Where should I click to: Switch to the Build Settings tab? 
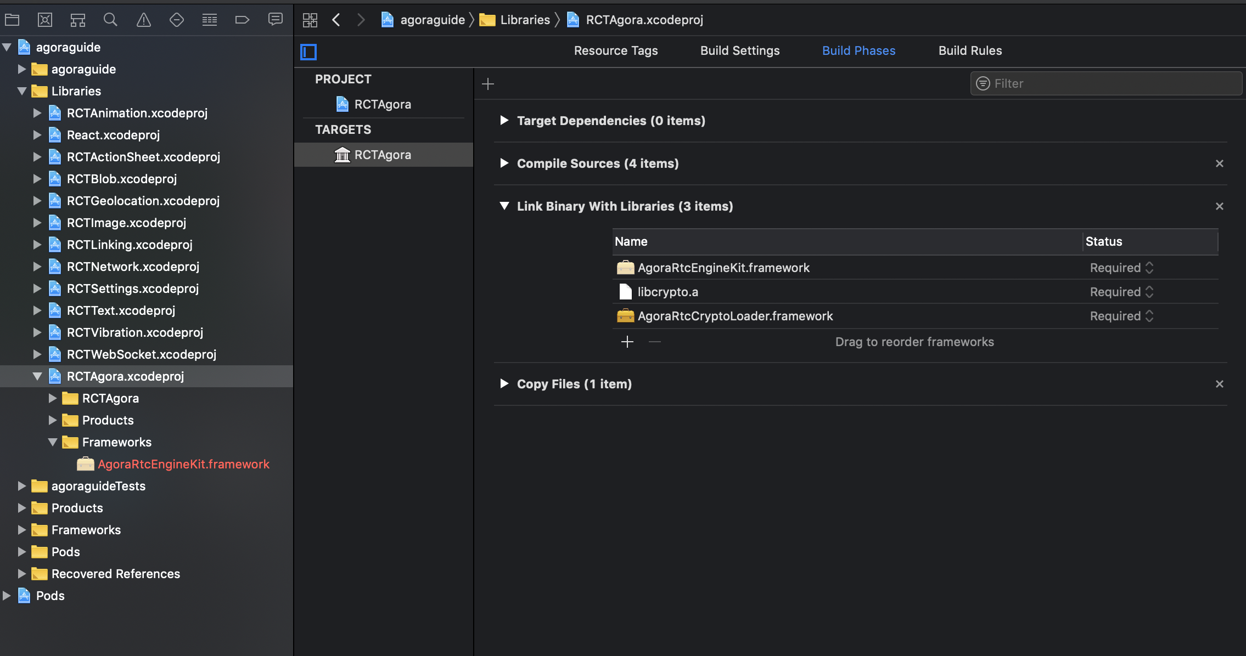(x=740, y=50)
